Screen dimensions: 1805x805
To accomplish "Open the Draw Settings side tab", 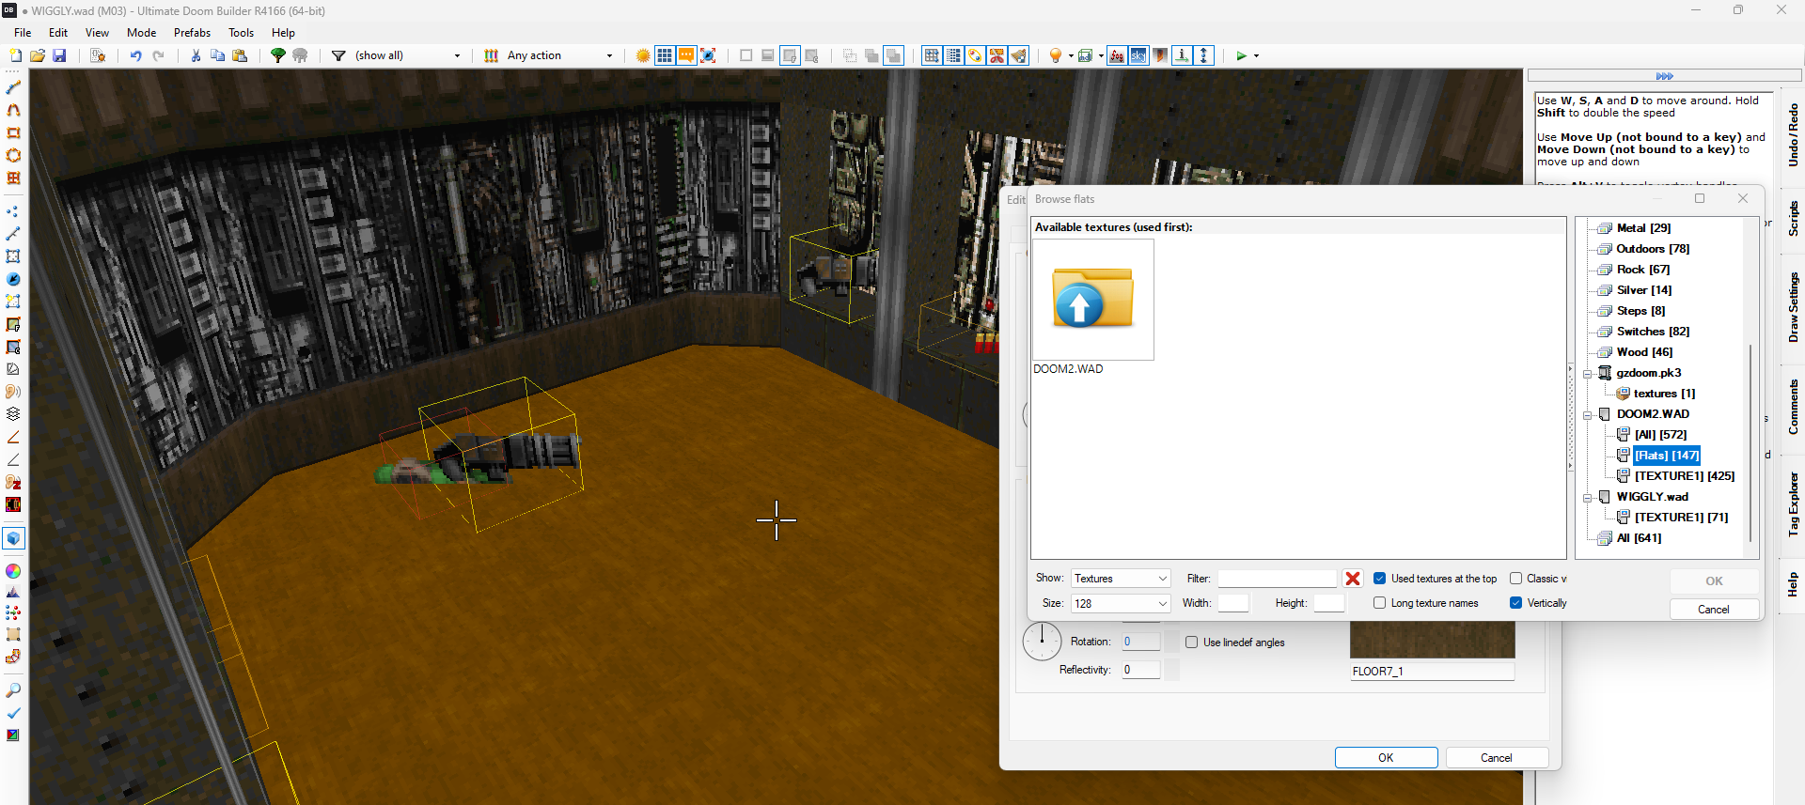I will pyautogui.click(x=1793, y=308).
